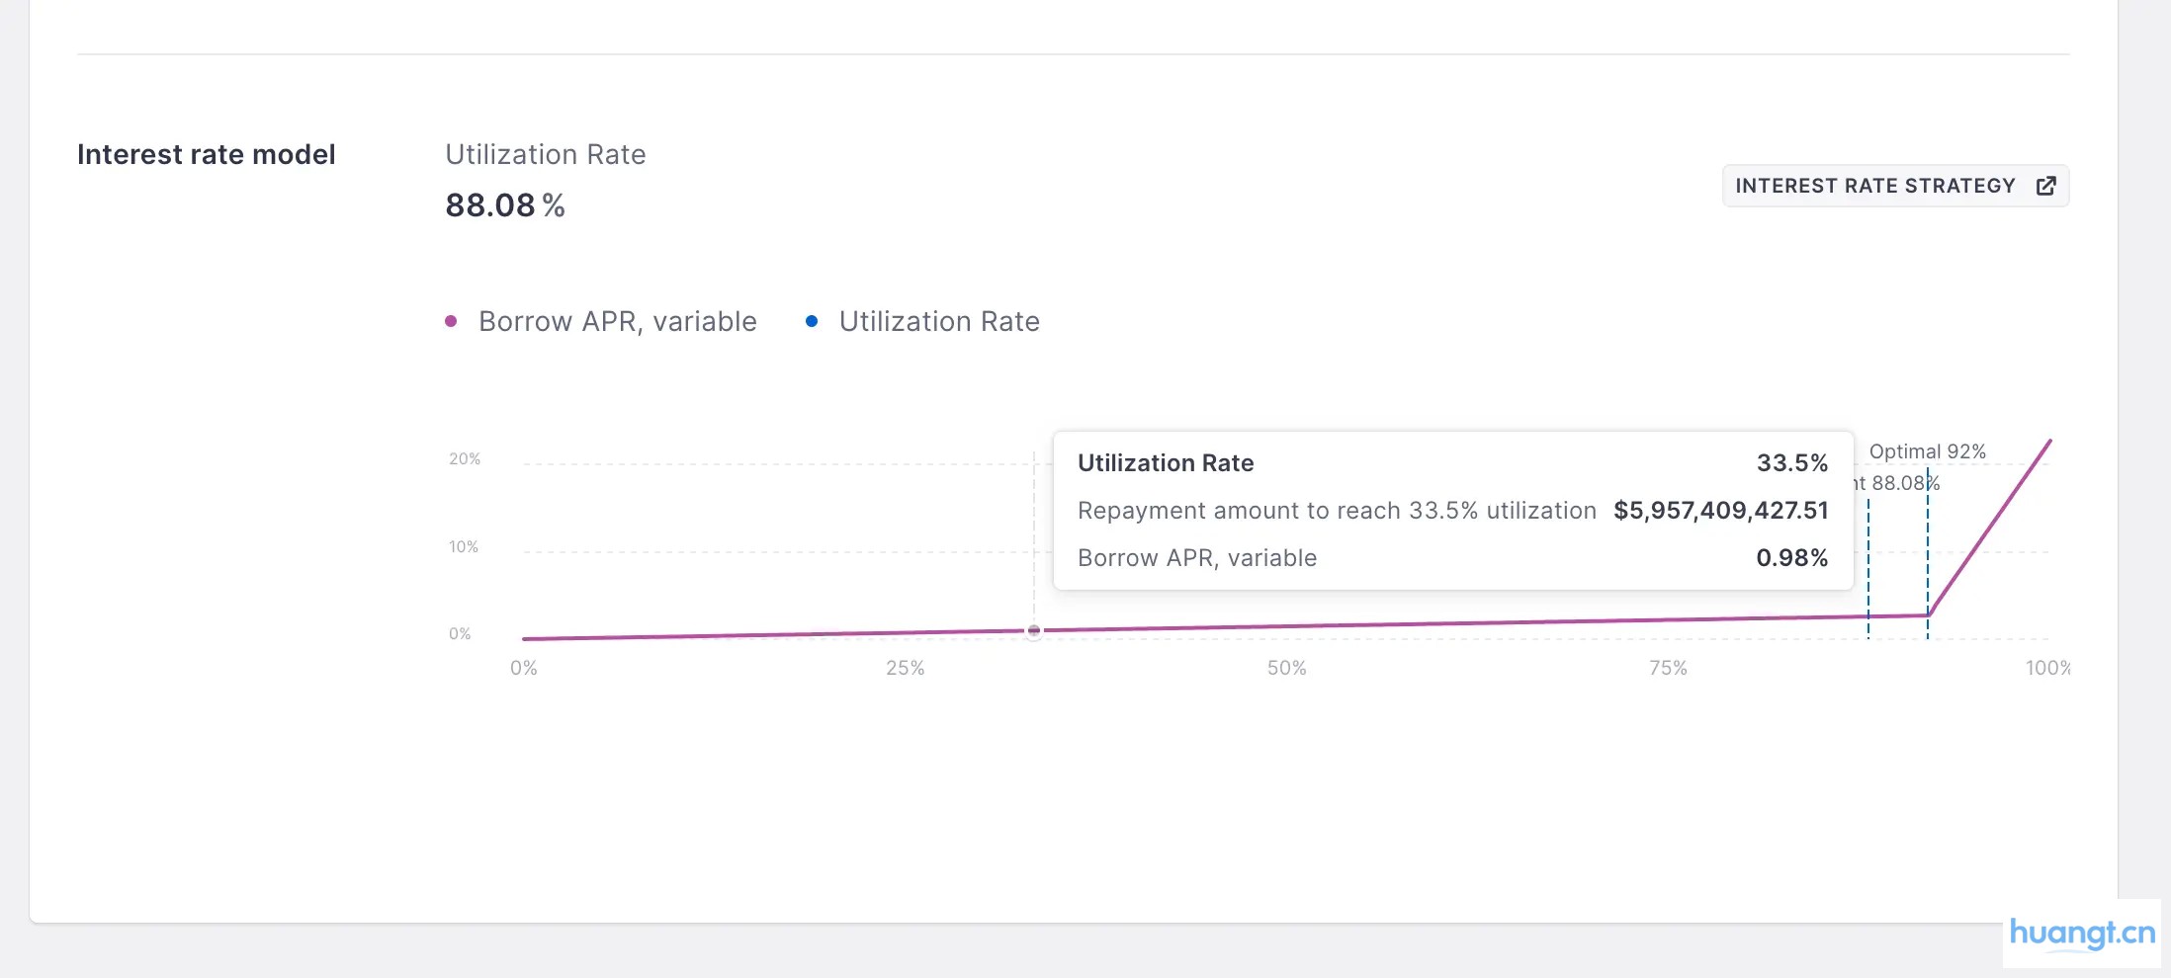Click the tooltip's 33.5% utilization value
The height and width of the screenshot is (978, 2171).
(1791, 462)
